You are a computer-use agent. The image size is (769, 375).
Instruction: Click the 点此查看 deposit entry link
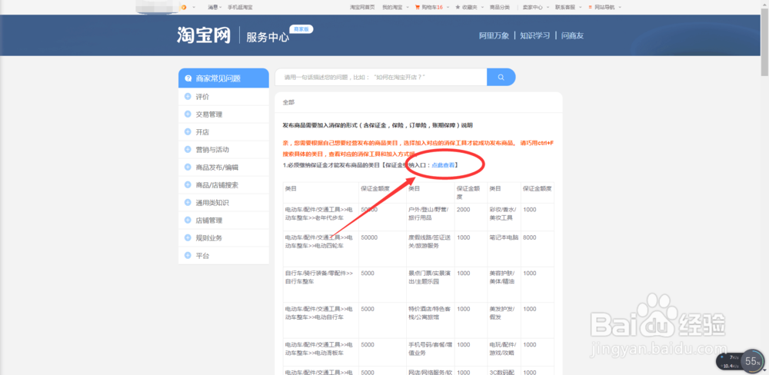coord(443,165)
